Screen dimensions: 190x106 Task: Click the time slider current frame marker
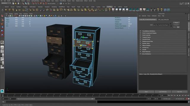coord(3,95)
